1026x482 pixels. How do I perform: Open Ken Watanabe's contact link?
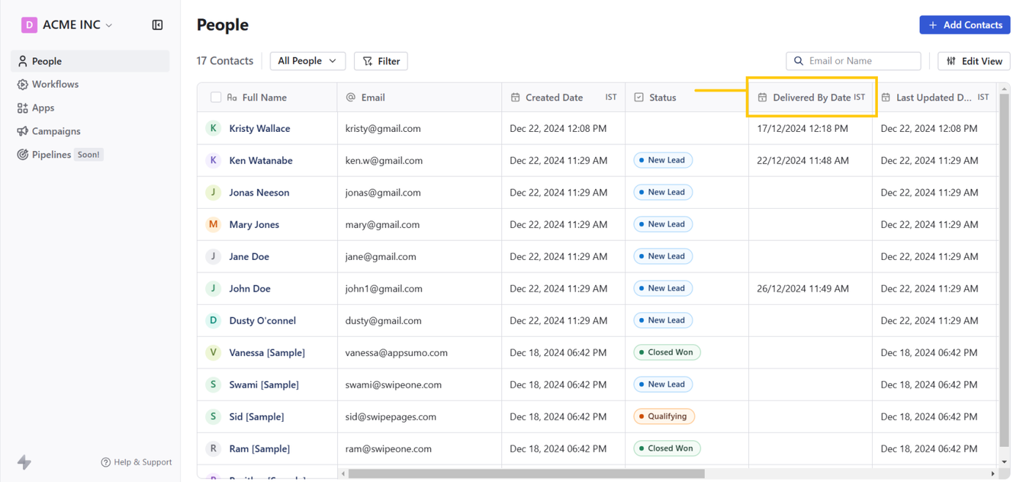click(261, 160)
